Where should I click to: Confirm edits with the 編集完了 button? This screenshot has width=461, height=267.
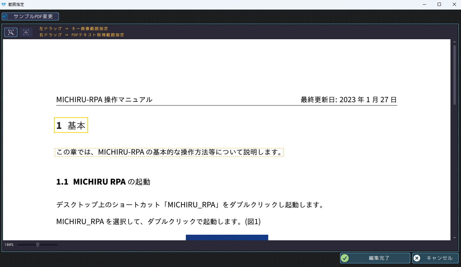pyautogui.click(x=375, y=258)
